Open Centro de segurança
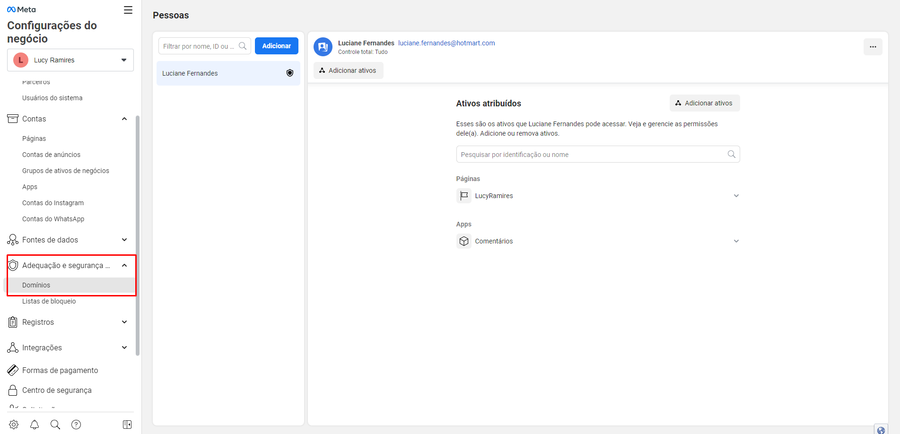Image resolution: width=900 pixels, height=434 pixels. tap(57, 390)
